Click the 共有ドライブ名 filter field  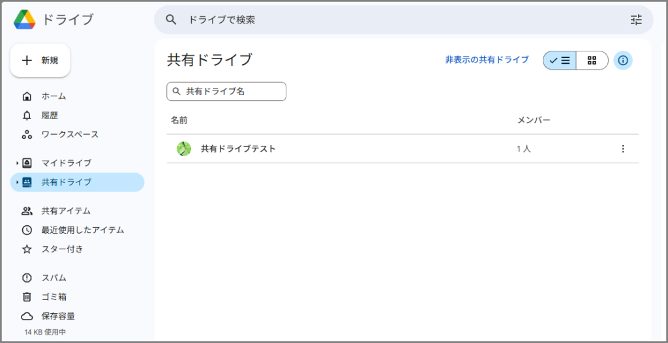point(226,92)
